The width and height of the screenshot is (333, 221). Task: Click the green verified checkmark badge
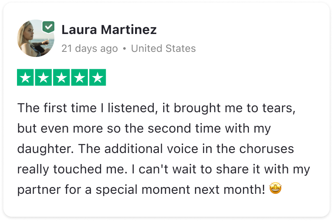[48, 27]
